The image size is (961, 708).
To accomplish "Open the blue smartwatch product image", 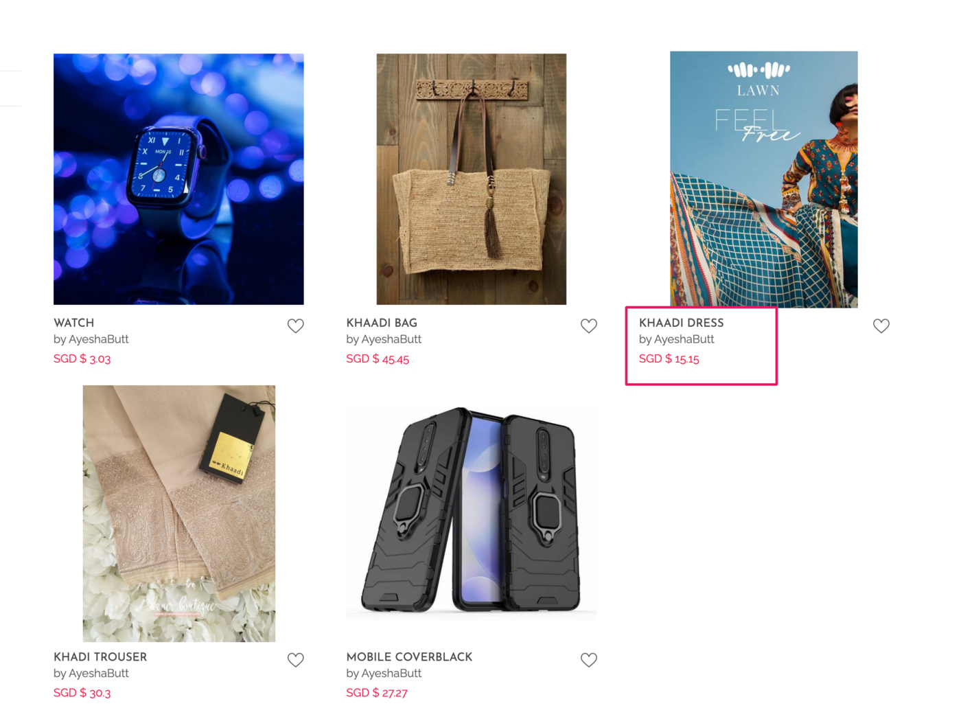I will pos(178,179).
